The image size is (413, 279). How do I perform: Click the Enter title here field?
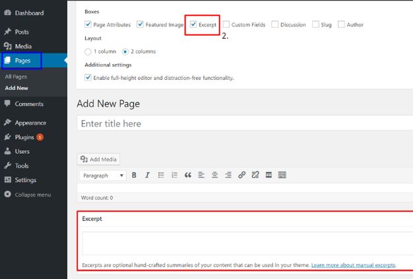(245, 123)
